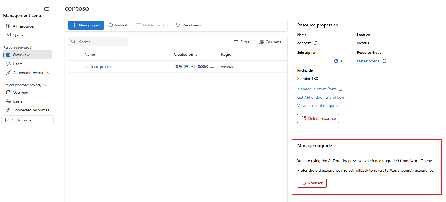The height and width of the screenshot is (202, 446).
Task: Copy the contoso resource name
Action: click(316, 43)
